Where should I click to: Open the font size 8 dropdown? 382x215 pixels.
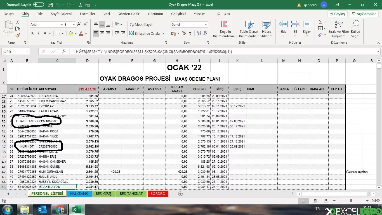point(74,25)
